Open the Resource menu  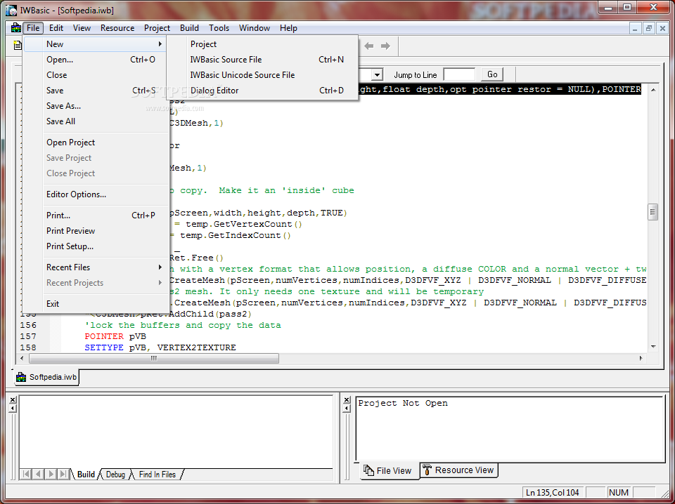[117, 28]
